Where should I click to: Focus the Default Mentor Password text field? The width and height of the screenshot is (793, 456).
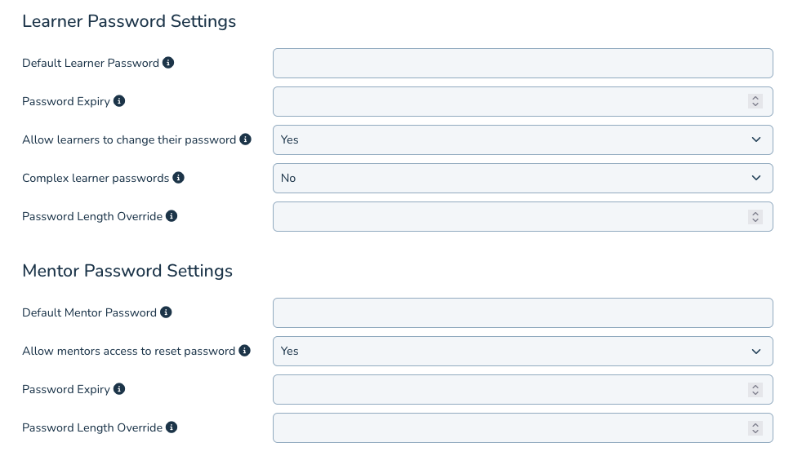[x=523, y=312]
